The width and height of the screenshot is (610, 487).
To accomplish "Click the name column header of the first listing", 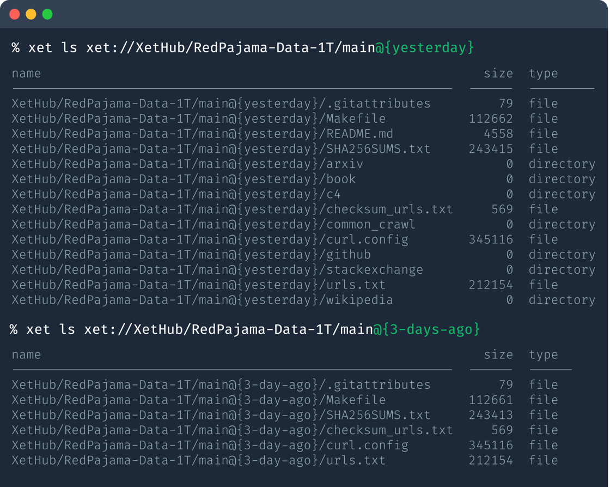I will click(26, 73).
